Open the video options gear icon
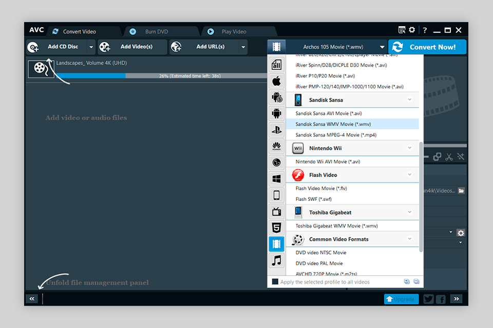 click(461, 233)
